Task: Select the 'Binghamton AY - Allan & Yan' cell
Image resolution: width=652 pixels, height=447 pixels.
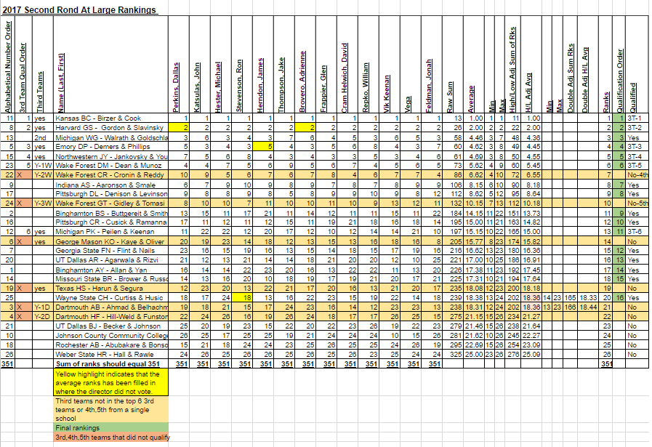Action: click(x=110, y=270)
